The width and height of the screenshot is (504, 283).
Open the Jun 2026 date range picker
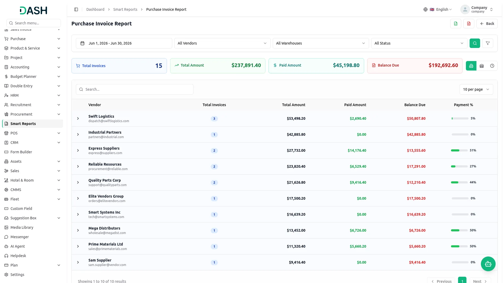124,43
